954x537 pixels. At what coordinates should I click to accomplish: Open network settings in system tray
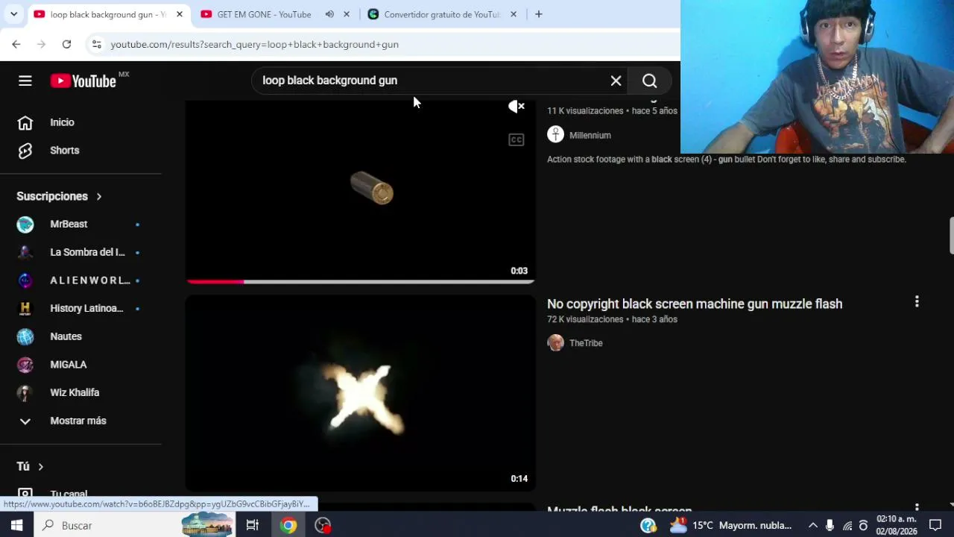pos(847,525)
